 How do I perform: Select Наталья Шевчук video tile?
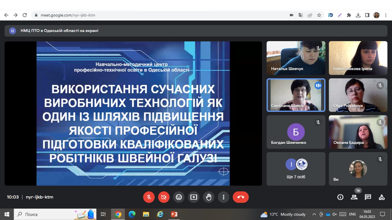[296, 58]
